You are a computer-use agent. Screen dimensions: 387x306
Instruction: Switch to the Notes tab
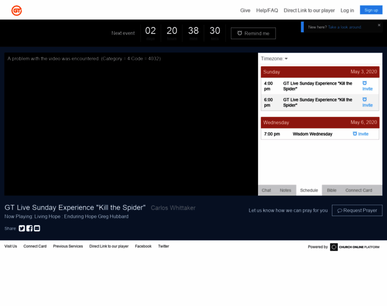click(x=285, y=190)
